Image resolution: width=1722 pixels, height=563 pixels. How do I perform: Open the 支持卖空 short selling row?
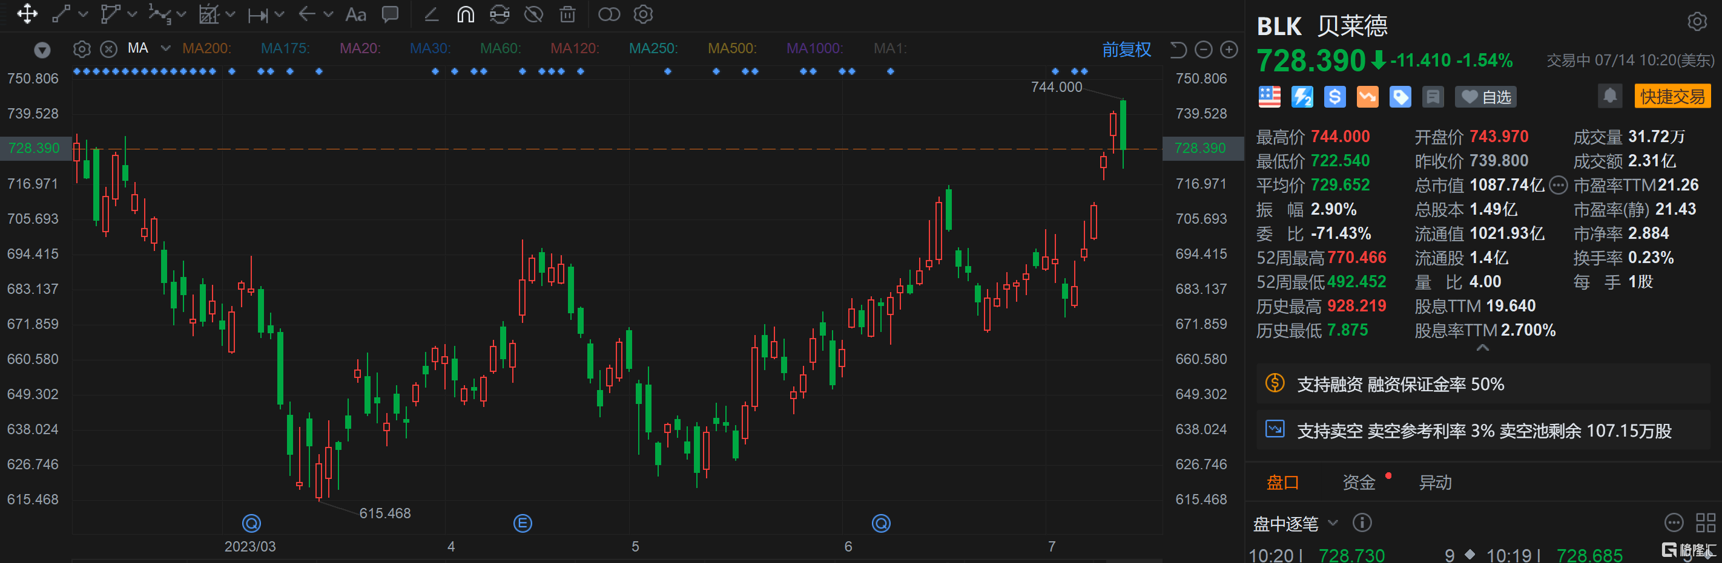(x=1483, y=431)
